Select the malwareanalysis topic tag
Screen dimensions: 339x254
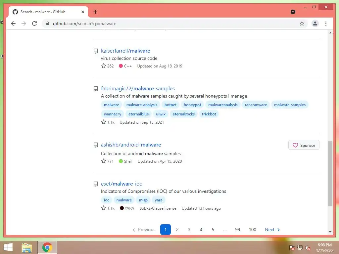[x=223, y=105]
